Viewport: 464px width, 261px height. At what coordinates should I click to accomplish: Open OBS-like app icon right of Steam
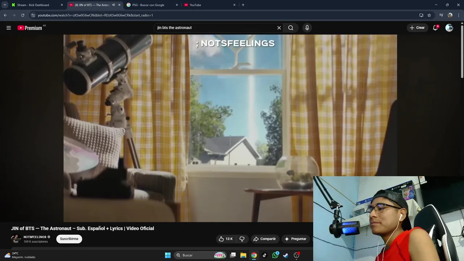[x=297, y=255]
